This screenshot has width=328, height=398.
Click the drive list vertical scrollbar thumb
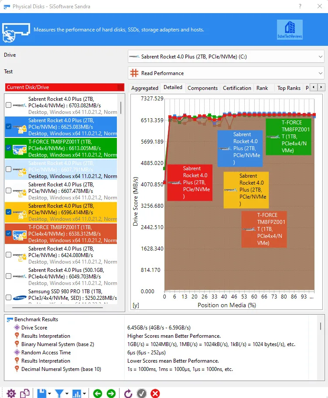[121, 108]
